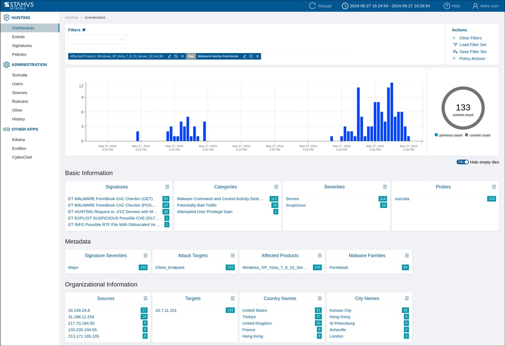Viewport: 505px width, 346px height.
Task: Edit the Affected Product filter
Action: click(x=169, y=56)
